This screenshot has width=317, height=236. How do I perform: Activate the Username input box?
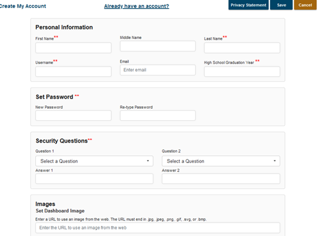click(73, 72)
